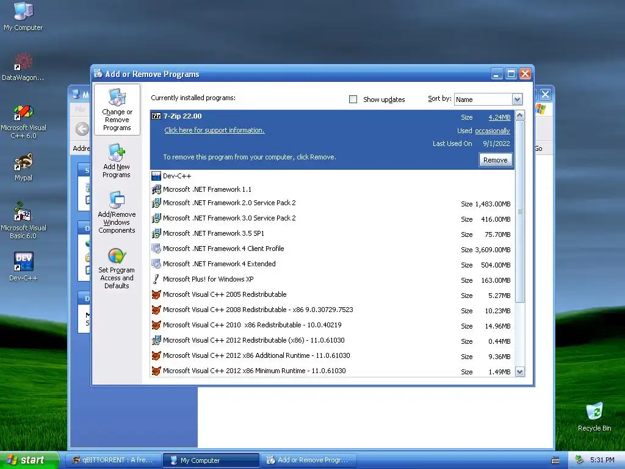This screenshot has width=625, height=469.
Task: Click .NET Framework 2.0 Service Pack 2 icon
Action: 156,203
